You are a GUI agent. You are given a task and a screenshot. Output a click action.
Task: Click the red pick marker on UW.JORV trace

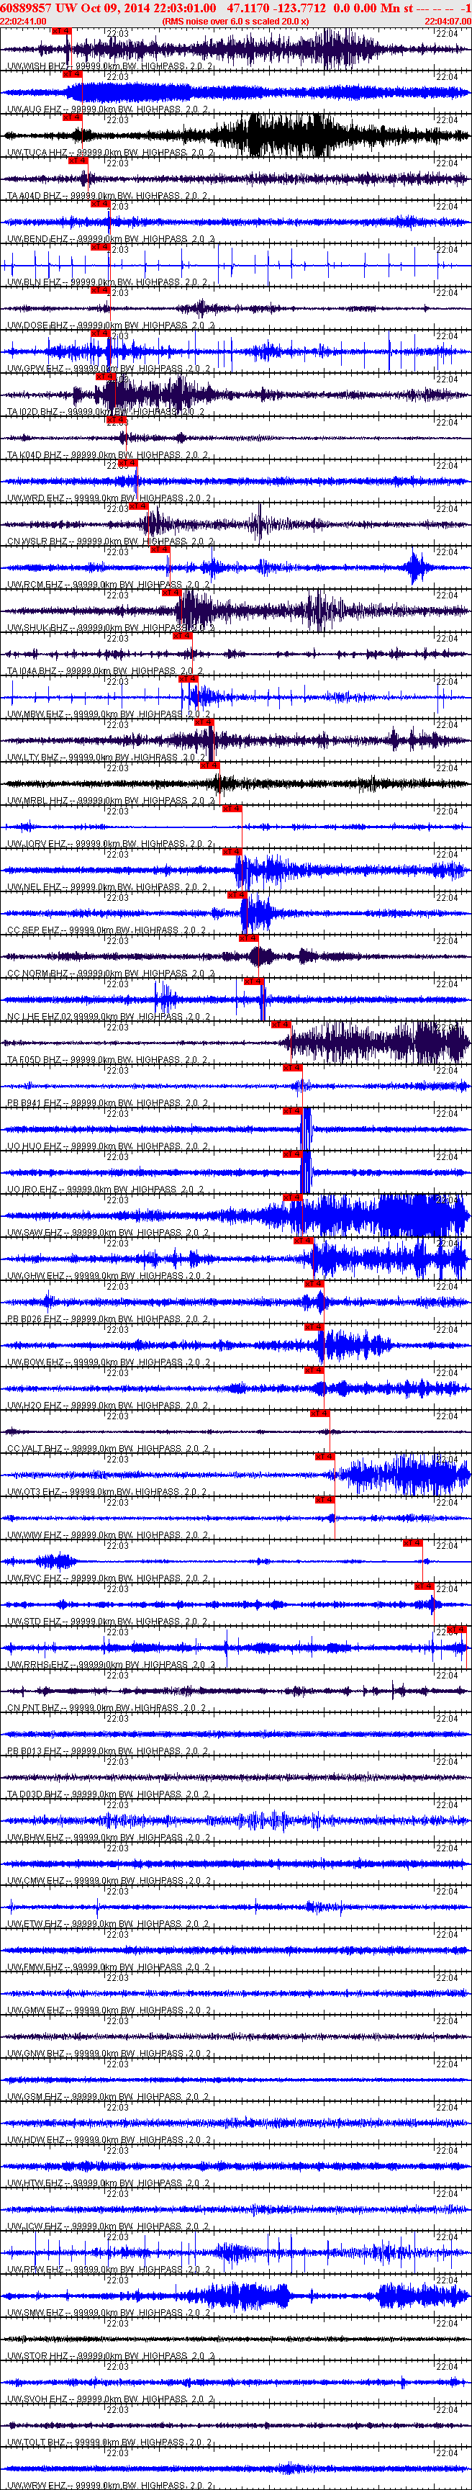[232, 809]
